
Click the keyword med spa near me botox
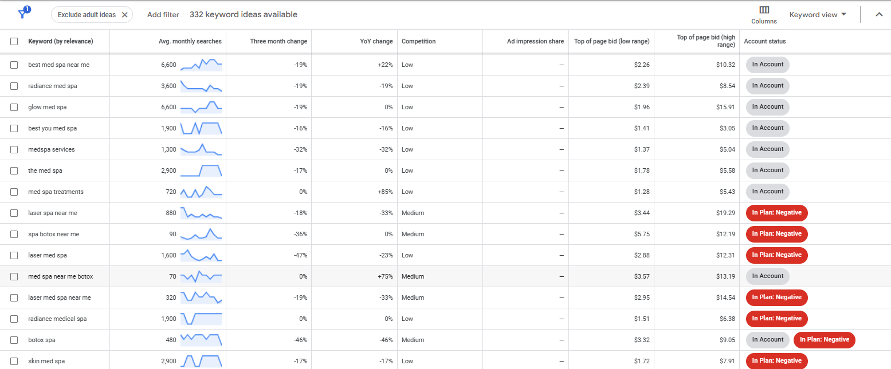[60, 276]
